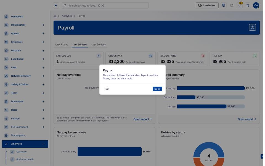This screenshot has width=265, height=166.
Task: Go to the Shipments box icon
Action: click(x=6, y=42)
